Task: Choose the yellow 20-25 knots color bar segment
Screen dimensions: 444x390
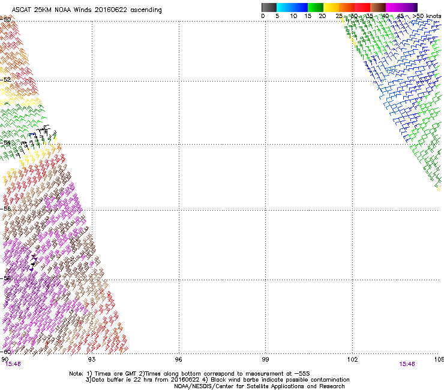Action: pos(331,7)
